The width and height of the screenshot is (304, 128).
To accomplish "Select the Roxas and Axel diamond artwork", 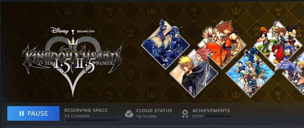I will click(194, 73).
